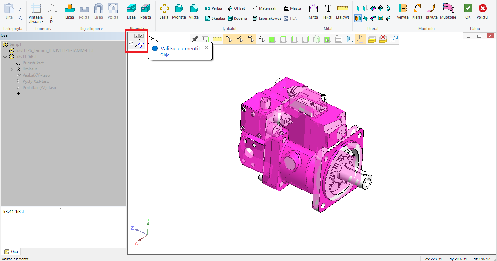Toggle the ruler icon in view toolbar
497x261 pixels.
point(217,39)
